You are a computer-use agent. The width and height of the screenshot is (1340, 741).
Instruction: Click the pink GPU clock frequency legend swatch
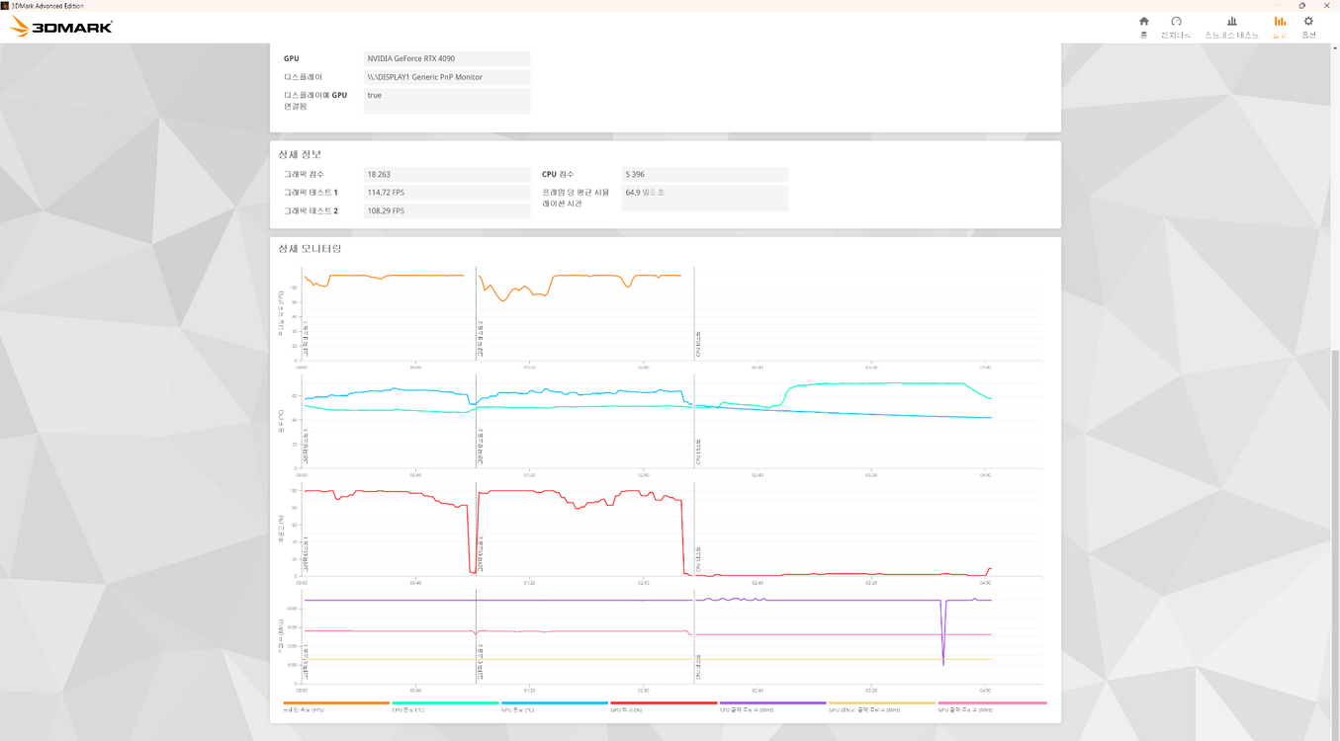pyautogui.click(x=991, y=703)
